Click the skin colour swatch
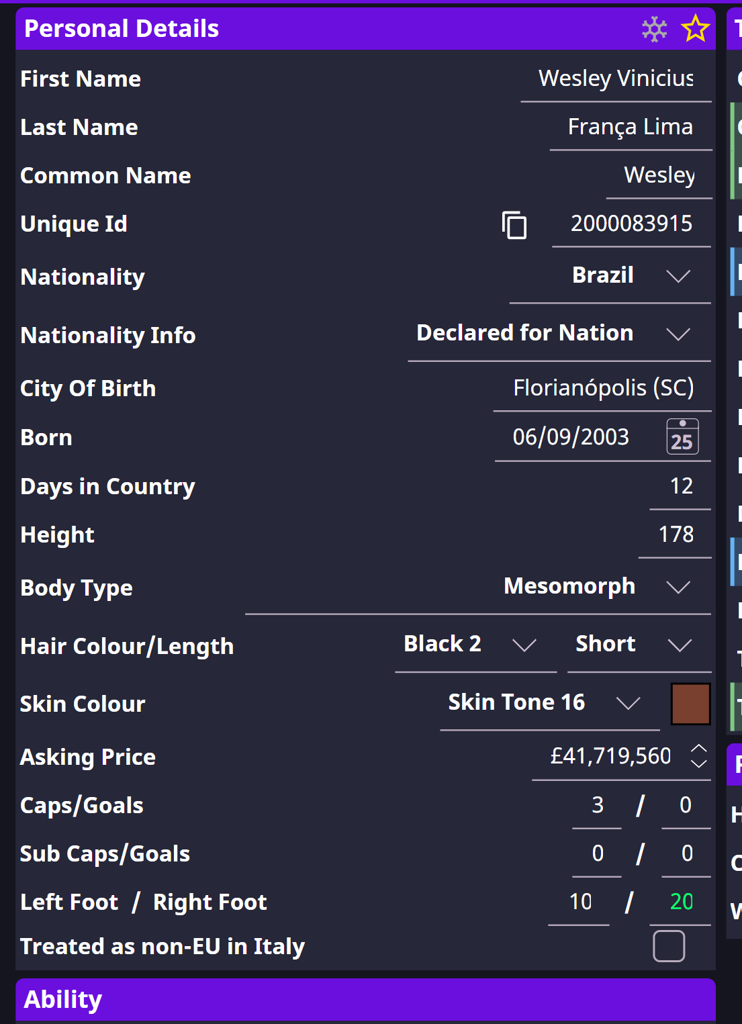This screenshot has height=1024, width=742. click(x=690, y=704)
